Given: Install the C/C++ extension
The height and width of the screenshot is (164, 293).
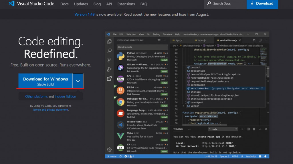Looking at the screenshot, I should [164, 83].
